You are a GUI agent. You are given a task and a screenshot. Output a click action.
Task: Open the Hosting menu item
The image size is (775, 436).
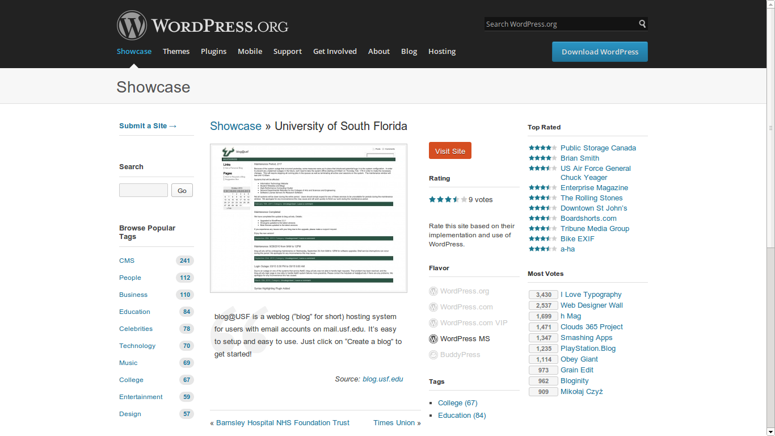pyautogui.click(x=442, y=51)
